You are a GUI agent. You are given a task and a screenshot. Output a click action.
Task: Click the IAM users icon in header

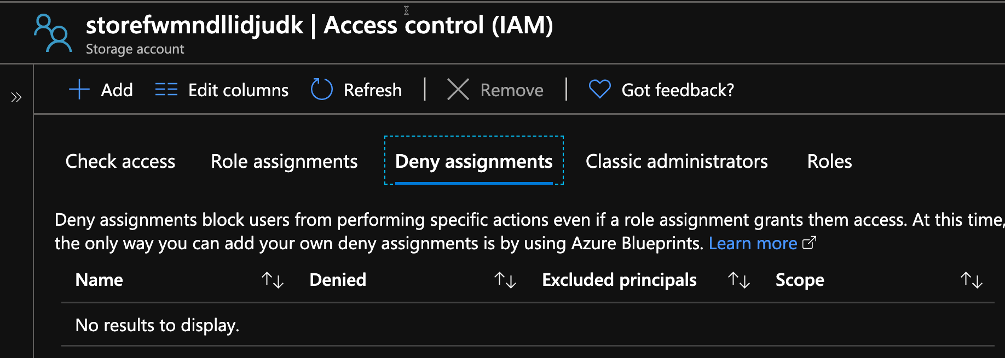[53, 34]
